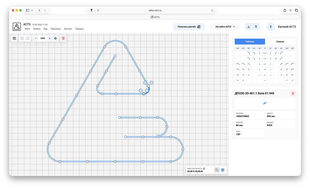The image size is (310, 188).
Task: Open the tools icon beside download
Action: coord(256,27)
